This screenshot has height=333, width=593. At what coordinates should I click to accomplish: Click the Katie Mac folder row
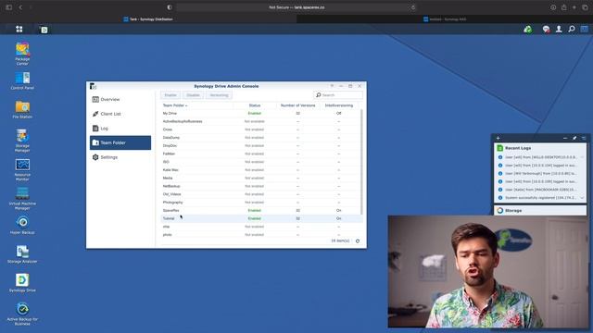pos(260,170)
